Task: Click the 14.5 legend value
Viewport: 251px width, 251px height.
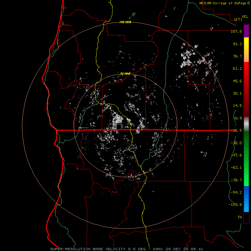Action: [x=237, y=106]
